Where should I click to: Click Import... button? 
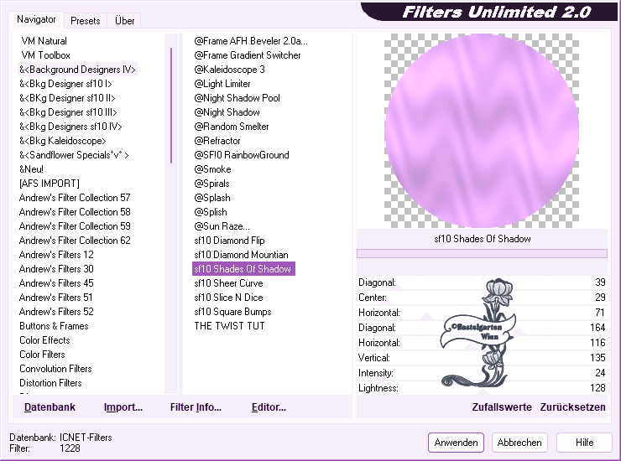123,407
